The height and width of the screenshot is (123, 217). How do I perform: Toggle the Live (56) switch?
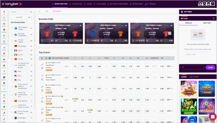(x=13, y=17)
